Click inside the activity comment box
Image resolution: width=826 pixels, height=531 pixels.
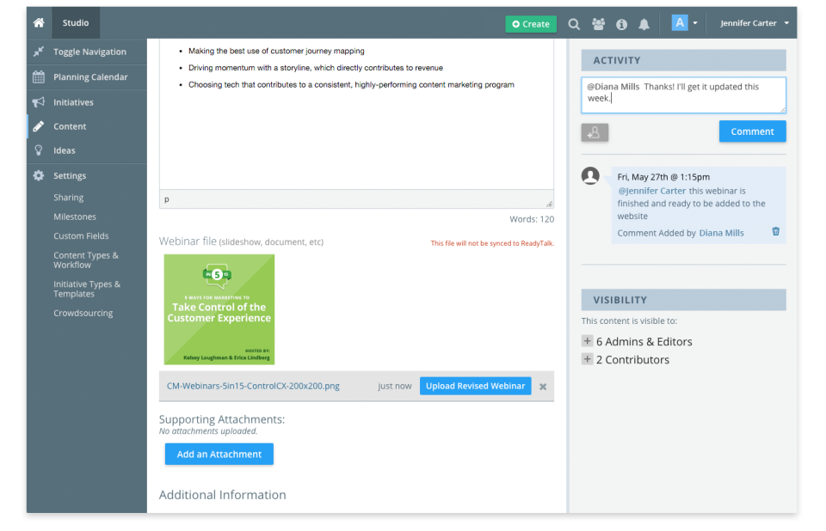[x=682, y=95]
